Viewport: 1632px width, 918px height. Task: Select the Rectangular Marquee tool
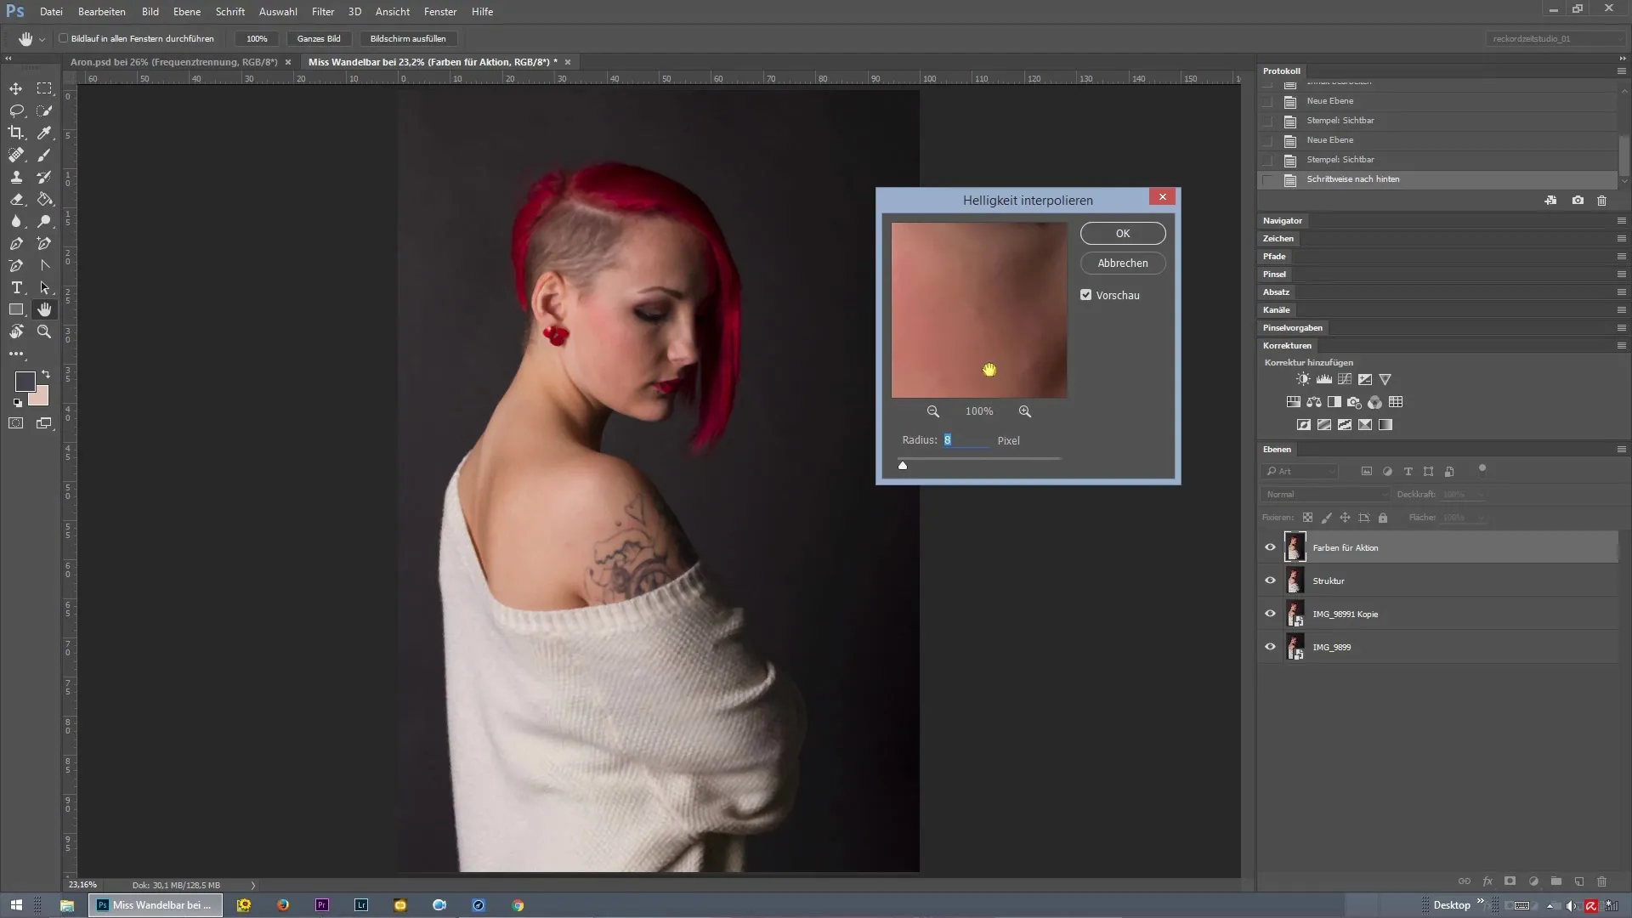(x=44, y=88)
